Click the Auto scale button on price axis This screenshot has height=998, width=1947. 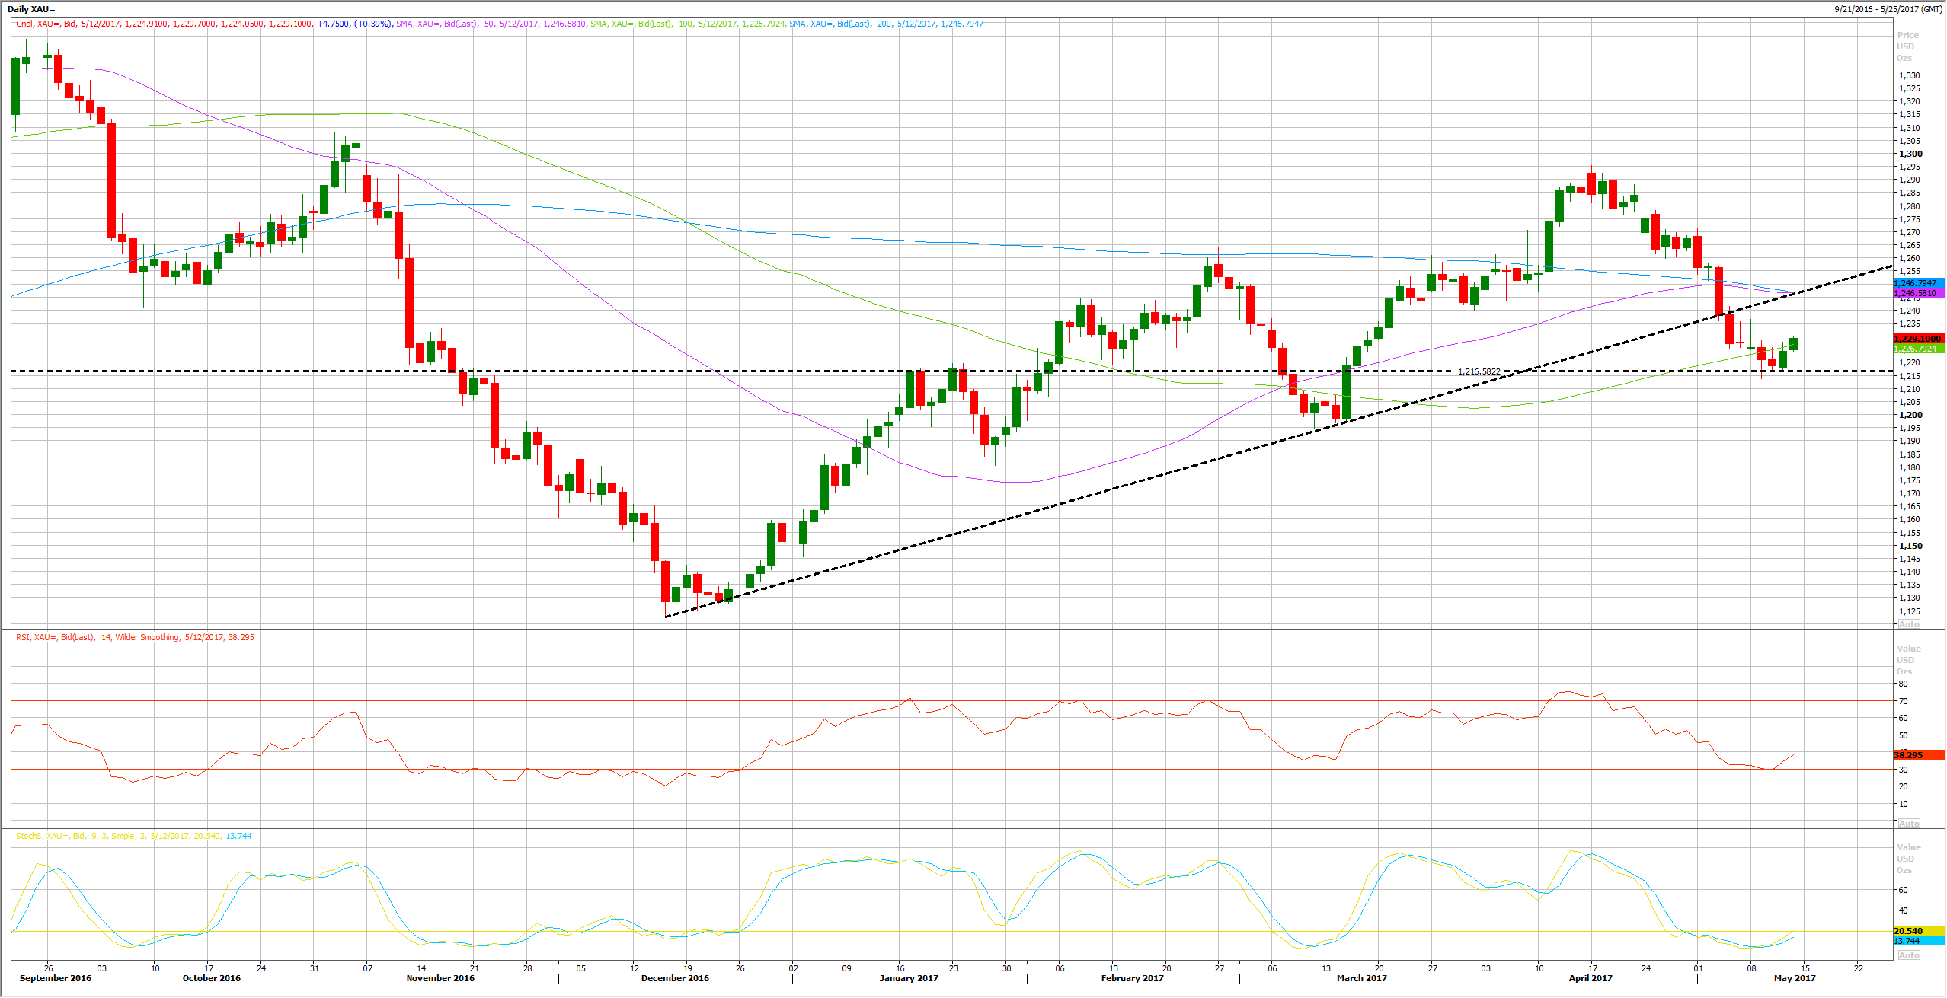click(1908, 624)
